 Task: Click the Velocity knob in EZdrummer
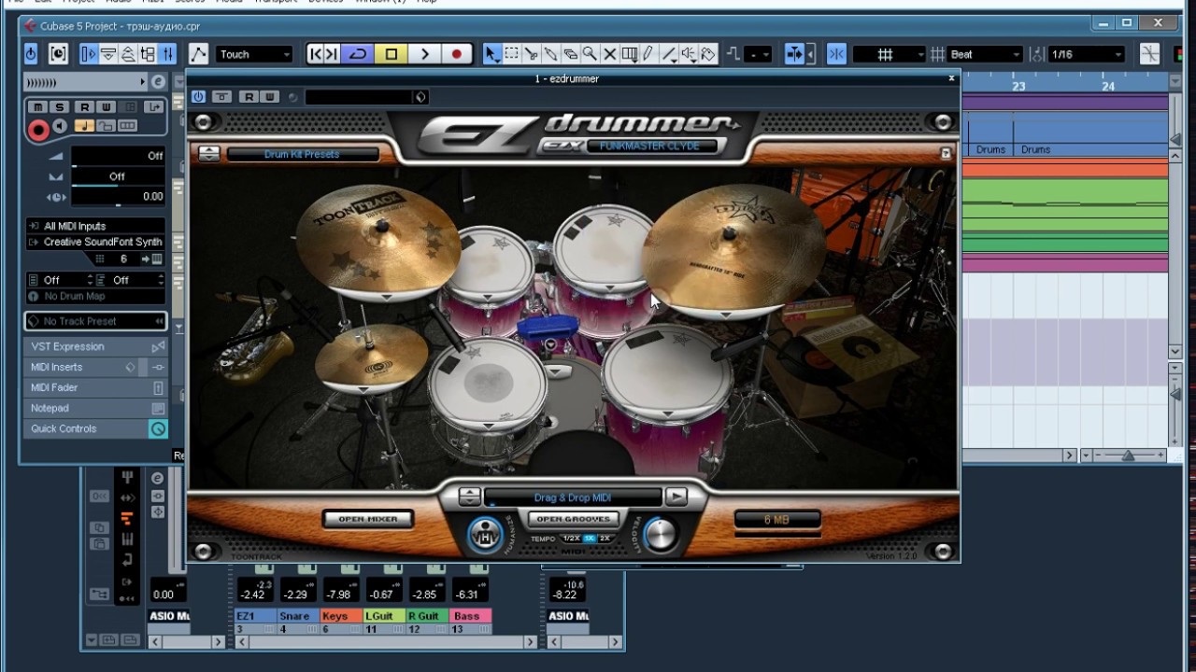click(661, 533)
